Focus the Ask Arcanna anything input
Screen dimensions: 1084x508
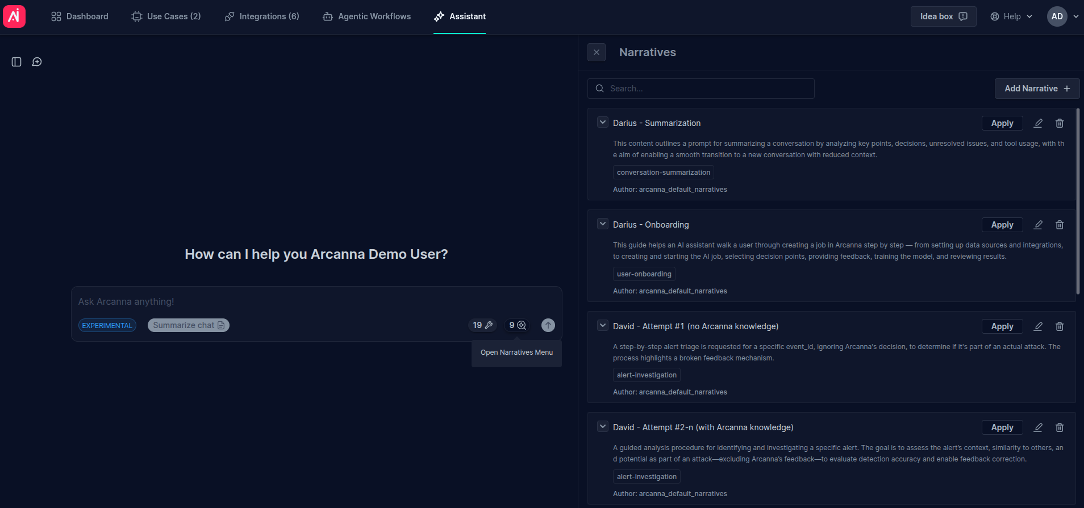(316, 301)
